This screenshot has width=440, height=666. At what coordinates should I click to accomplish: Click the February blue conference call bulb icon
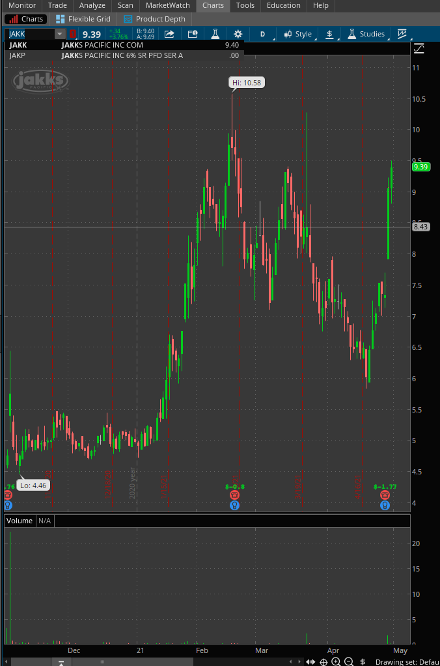tap(234, 506)
